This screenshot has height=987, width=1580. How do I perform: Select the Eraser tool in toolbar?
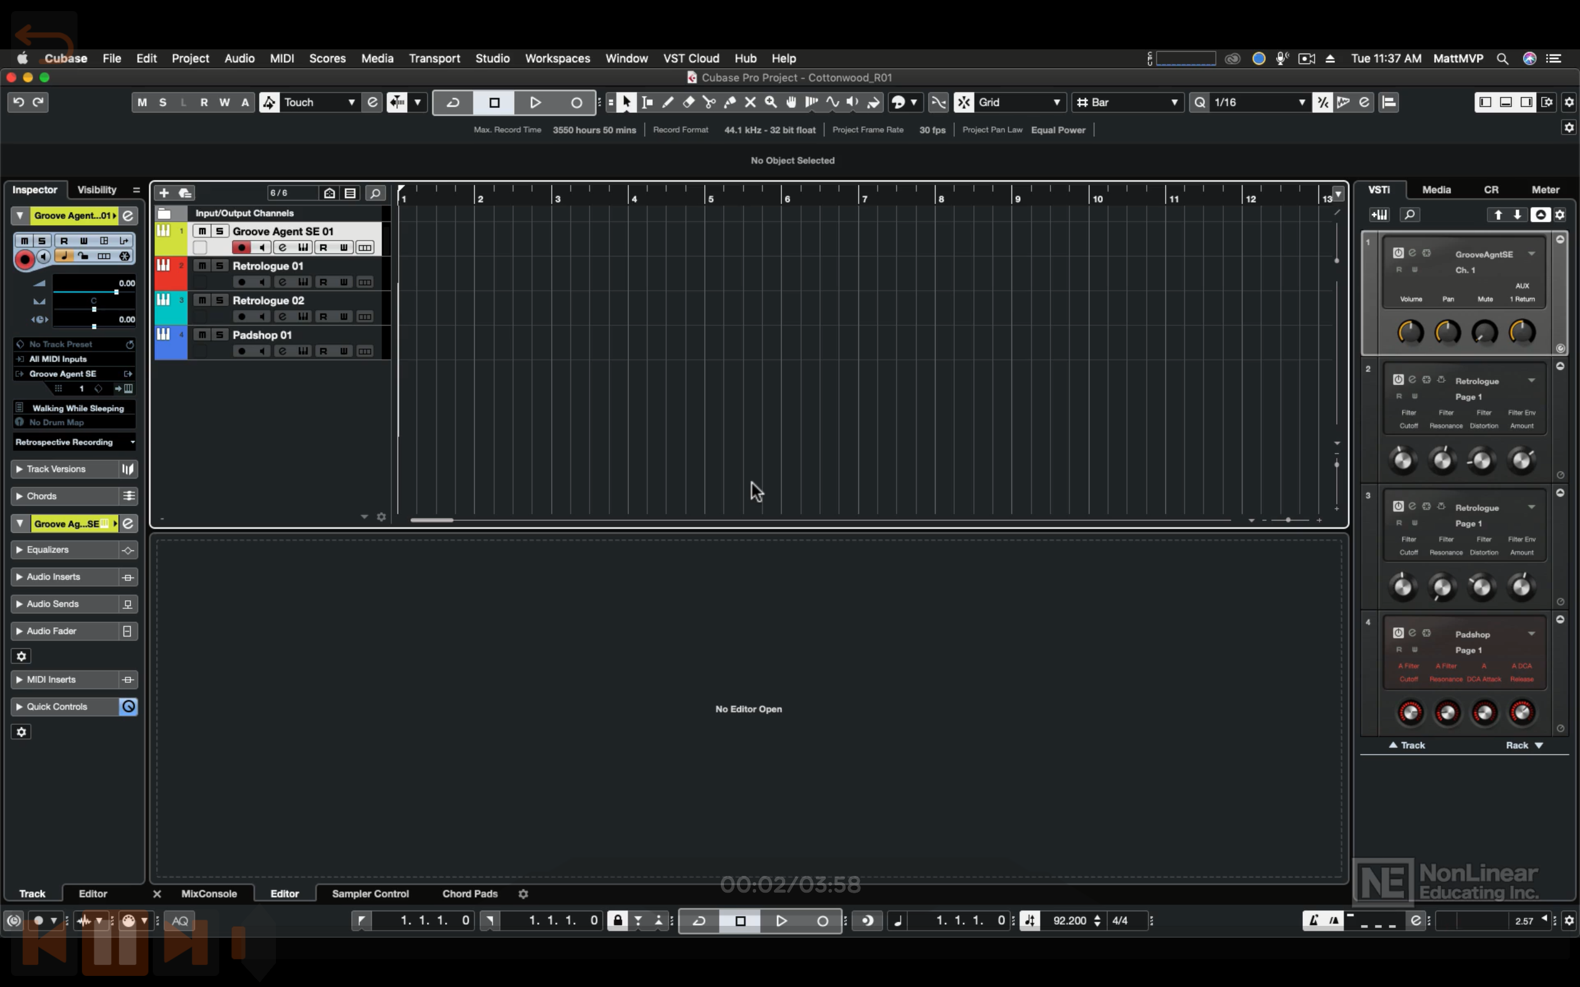coord(688,102)
